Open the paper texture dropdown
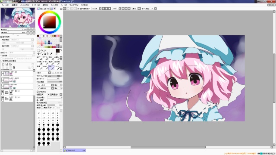 33,40
